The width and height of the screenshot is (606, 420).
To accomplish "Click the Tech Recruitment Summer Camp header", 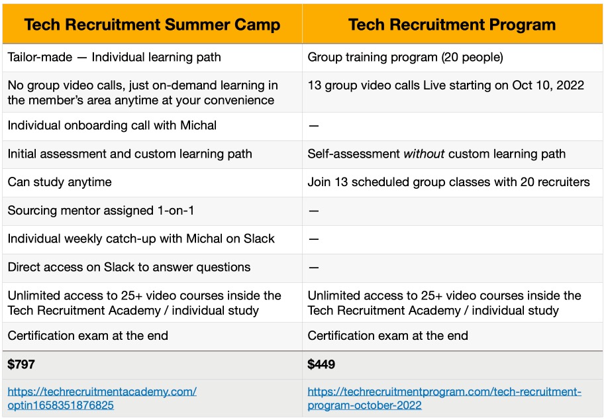I will [x=152, y=24].
